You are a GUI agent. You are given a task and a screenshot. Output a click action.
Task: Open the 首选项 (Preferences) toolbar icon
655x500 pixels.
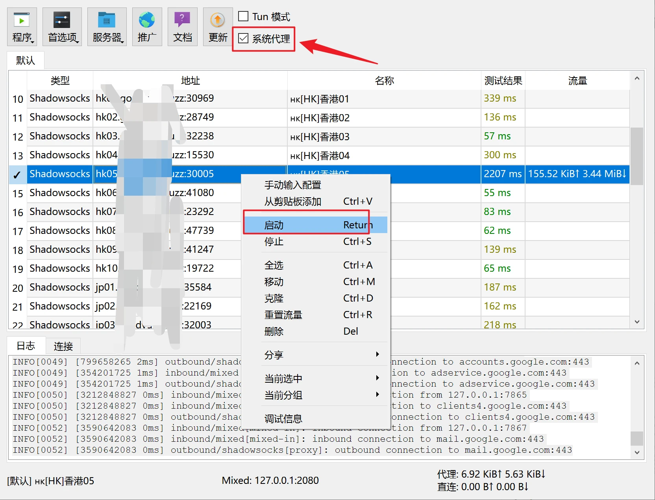[62, 27]
